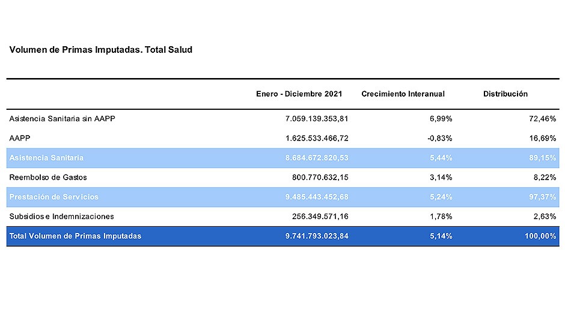
Task: Select the value 7.059.139.353,81
Action: pos(316,119)
